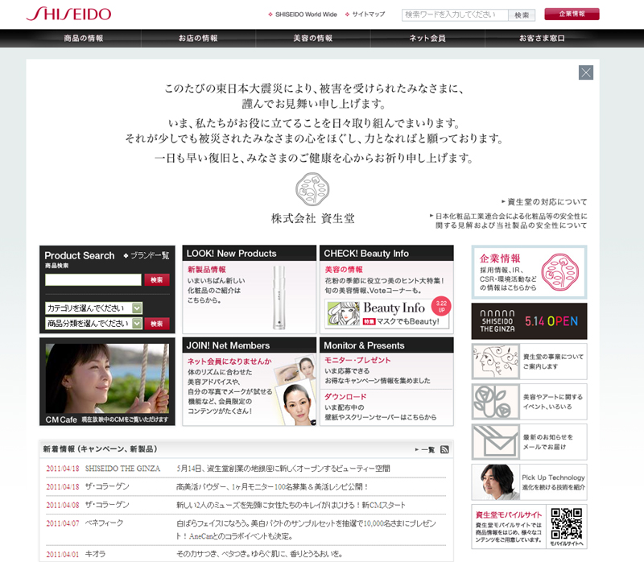The width and height of the screenshot is (644, 562).
Task: Click the ブランド一覧 brand list link
Action: pyautogui.click(x=149, y=255)
